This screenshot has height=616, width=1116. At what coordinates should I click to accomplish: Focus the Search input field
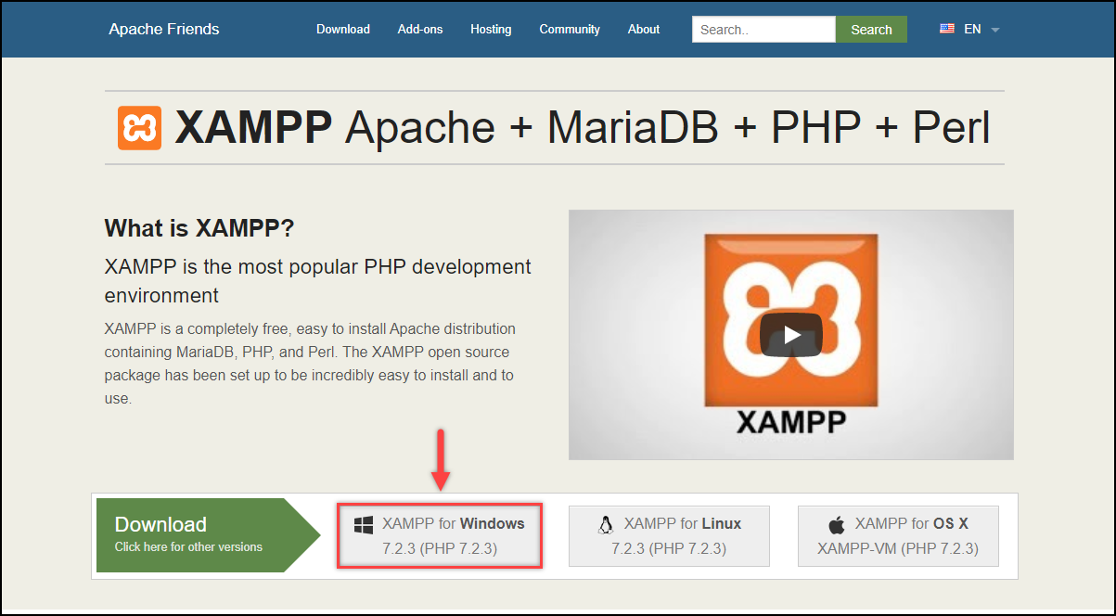[x=763, y=29]
